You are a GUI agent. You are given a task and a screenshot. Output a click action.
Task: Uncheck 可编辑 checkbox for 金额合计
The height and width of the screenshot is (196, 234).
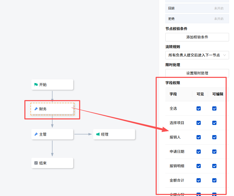coord(214,180)
